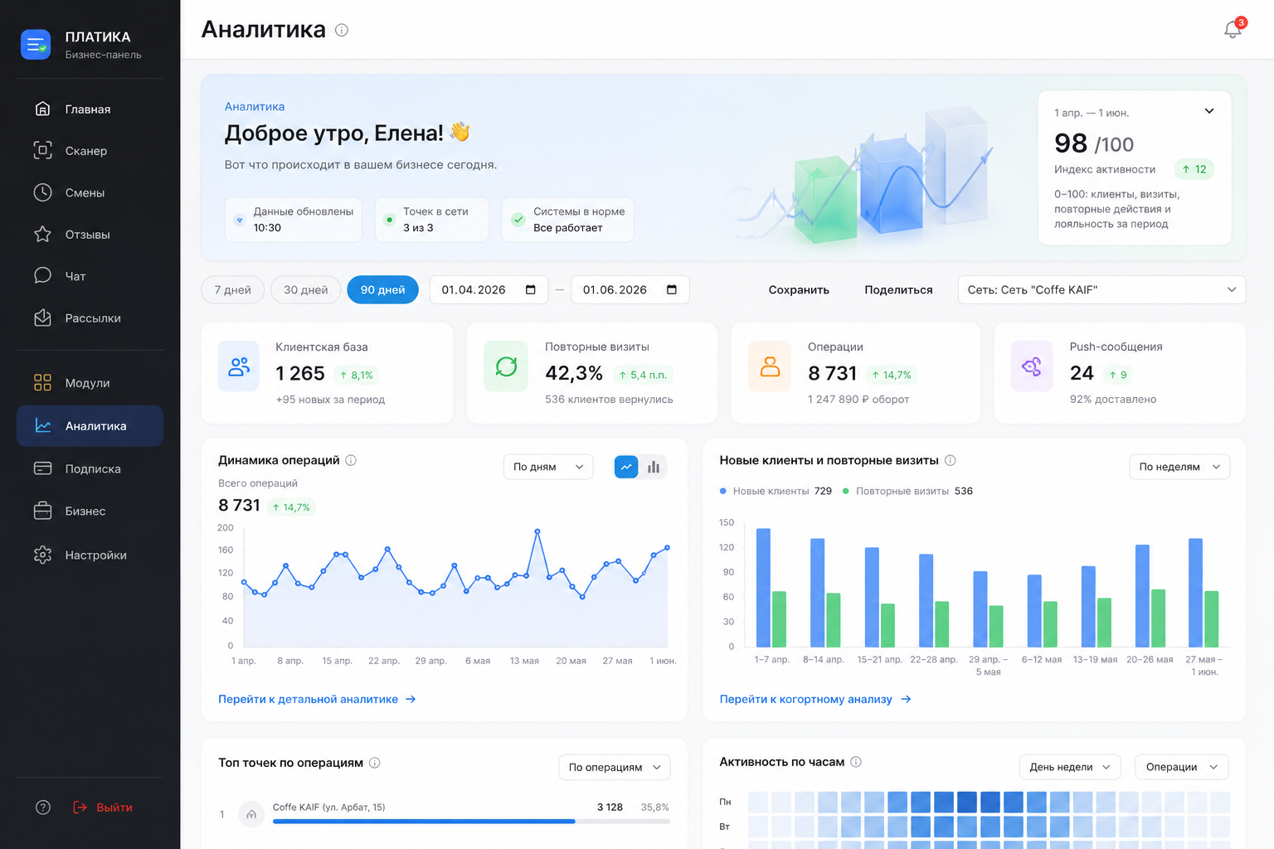Image resolution: width=1274 pixels, height=849 pixels.
Task: Click the Scanner sidebar icon
Action: (42, 150)
